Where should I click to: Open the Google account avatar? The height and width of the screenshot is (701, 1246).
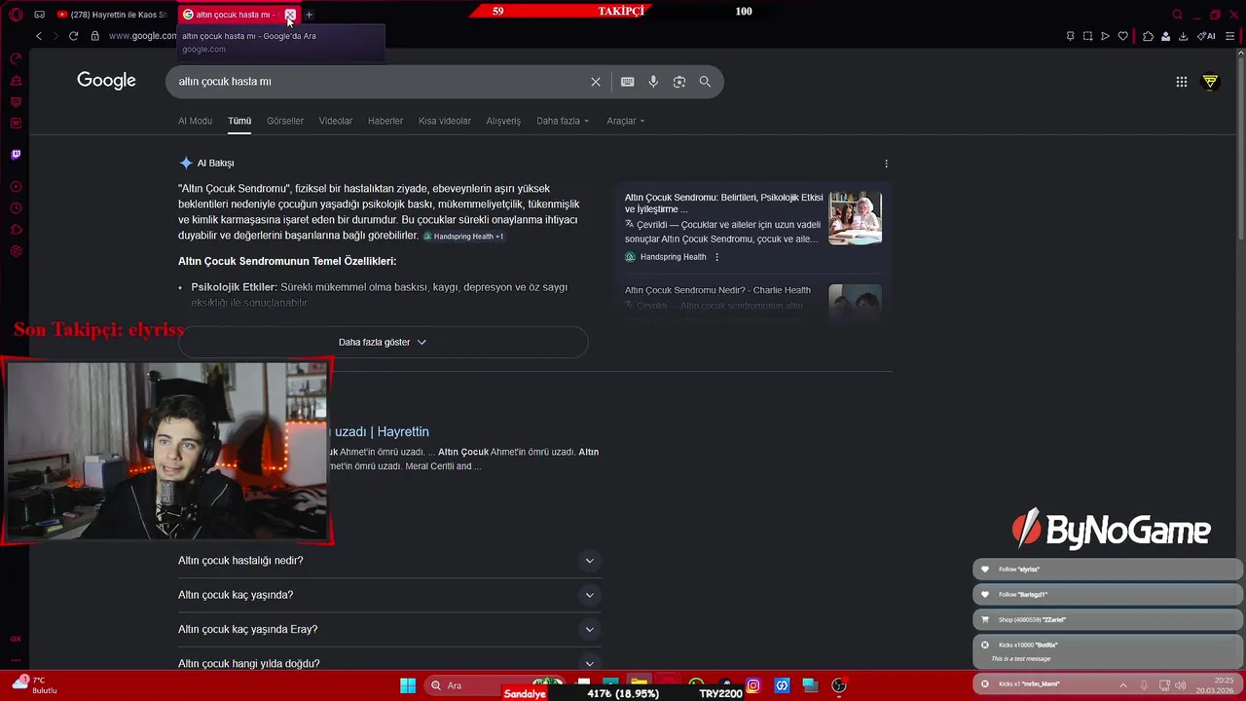pyautogui.click(x=1210, y=82)
